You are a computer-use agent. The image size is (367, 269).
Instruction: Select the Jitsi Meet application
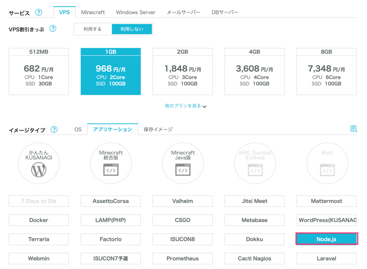point(254,201)
